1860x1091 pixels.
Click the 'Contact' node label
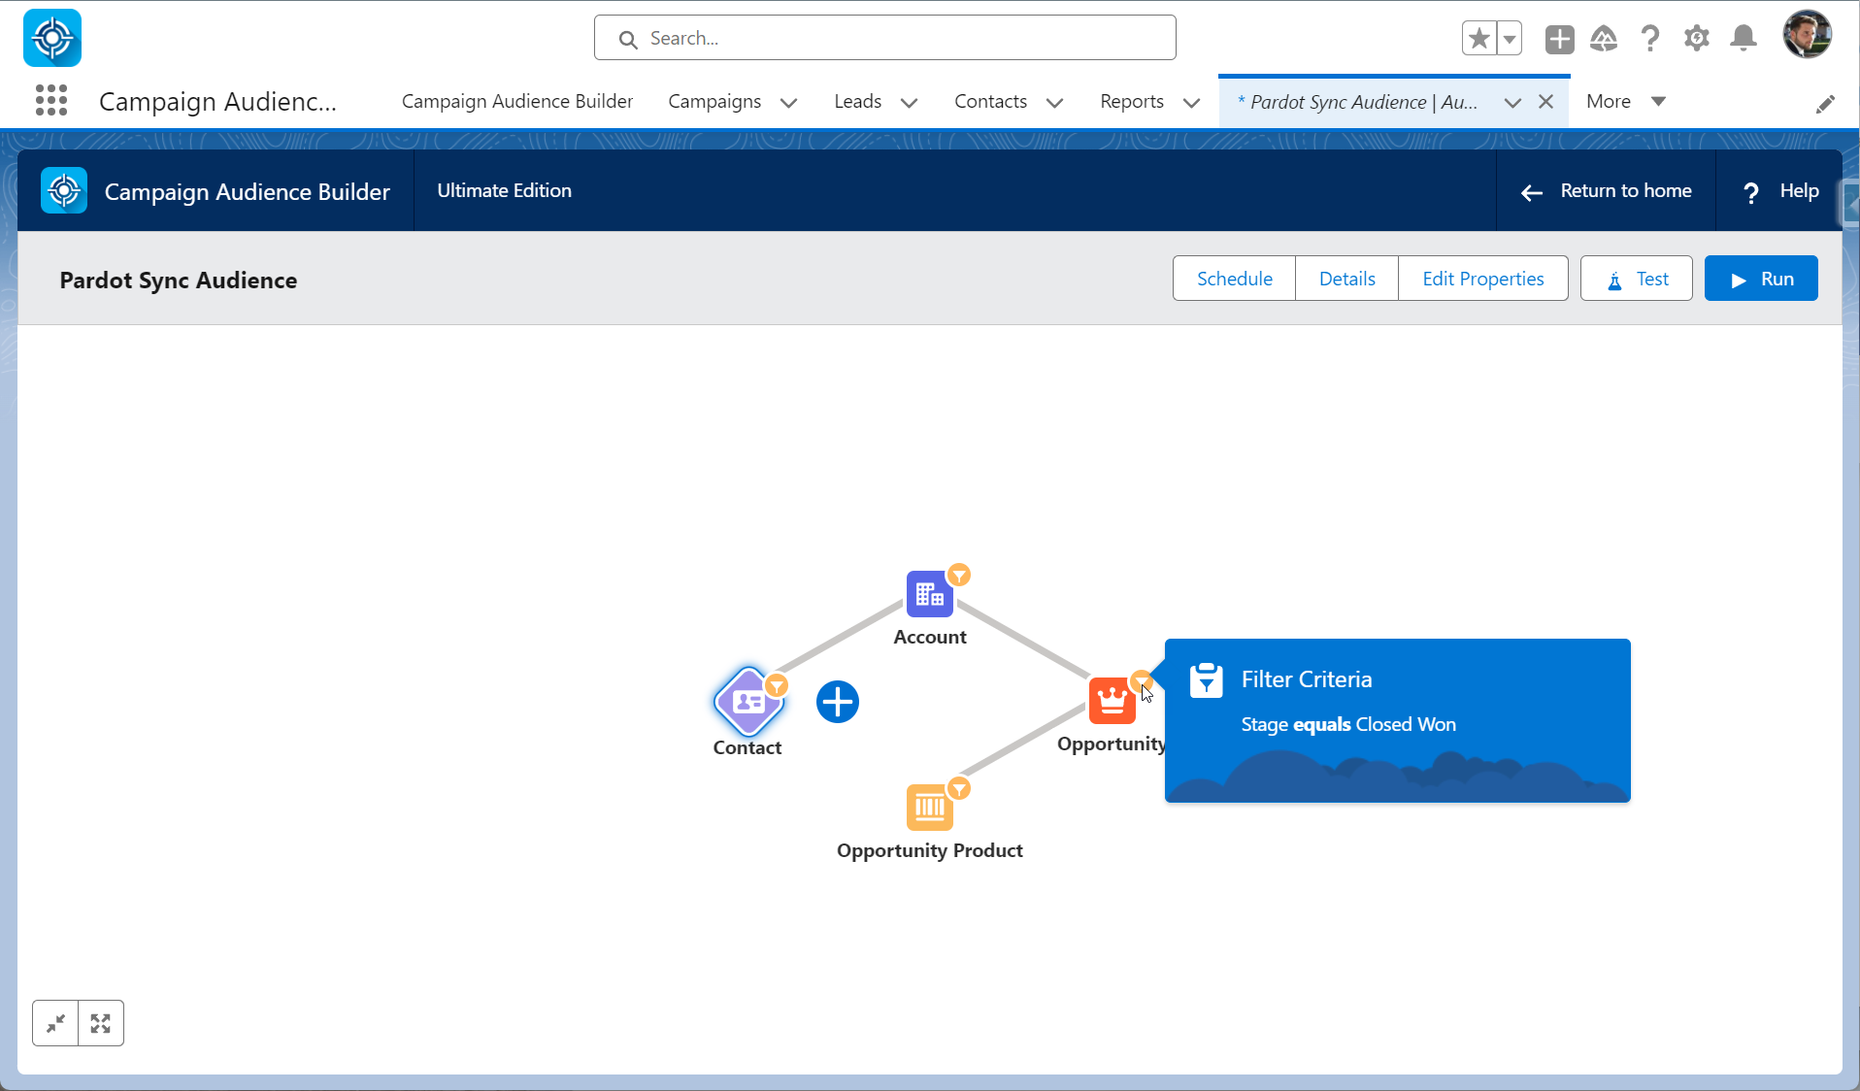[747, 747]
